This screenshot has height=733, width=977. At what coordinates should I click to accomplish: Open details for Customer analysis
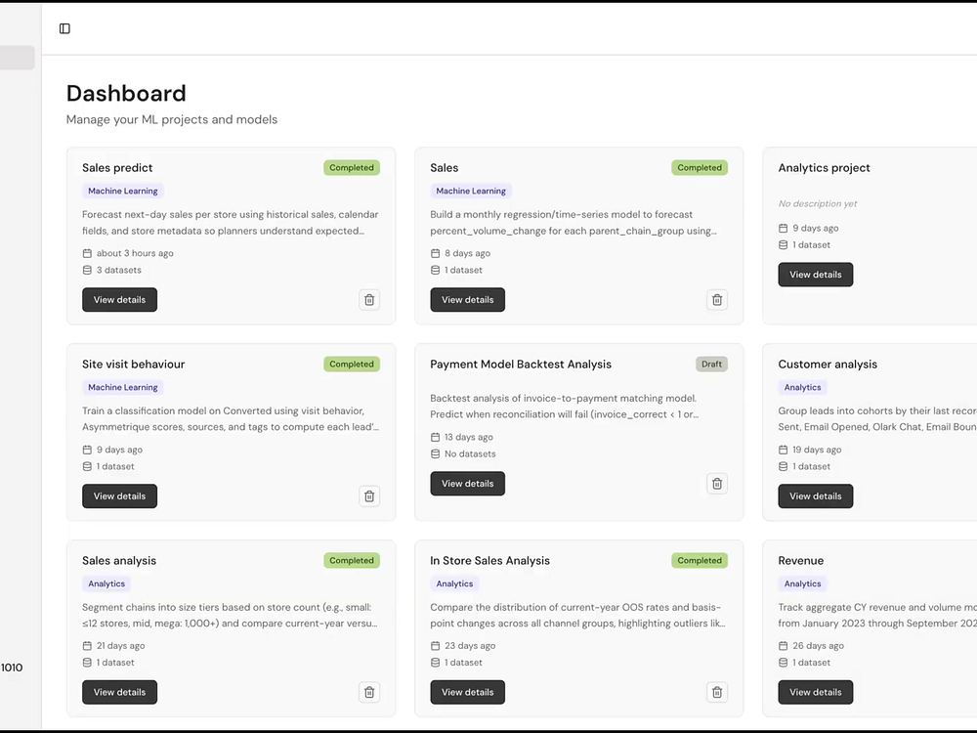coord(815,496)
